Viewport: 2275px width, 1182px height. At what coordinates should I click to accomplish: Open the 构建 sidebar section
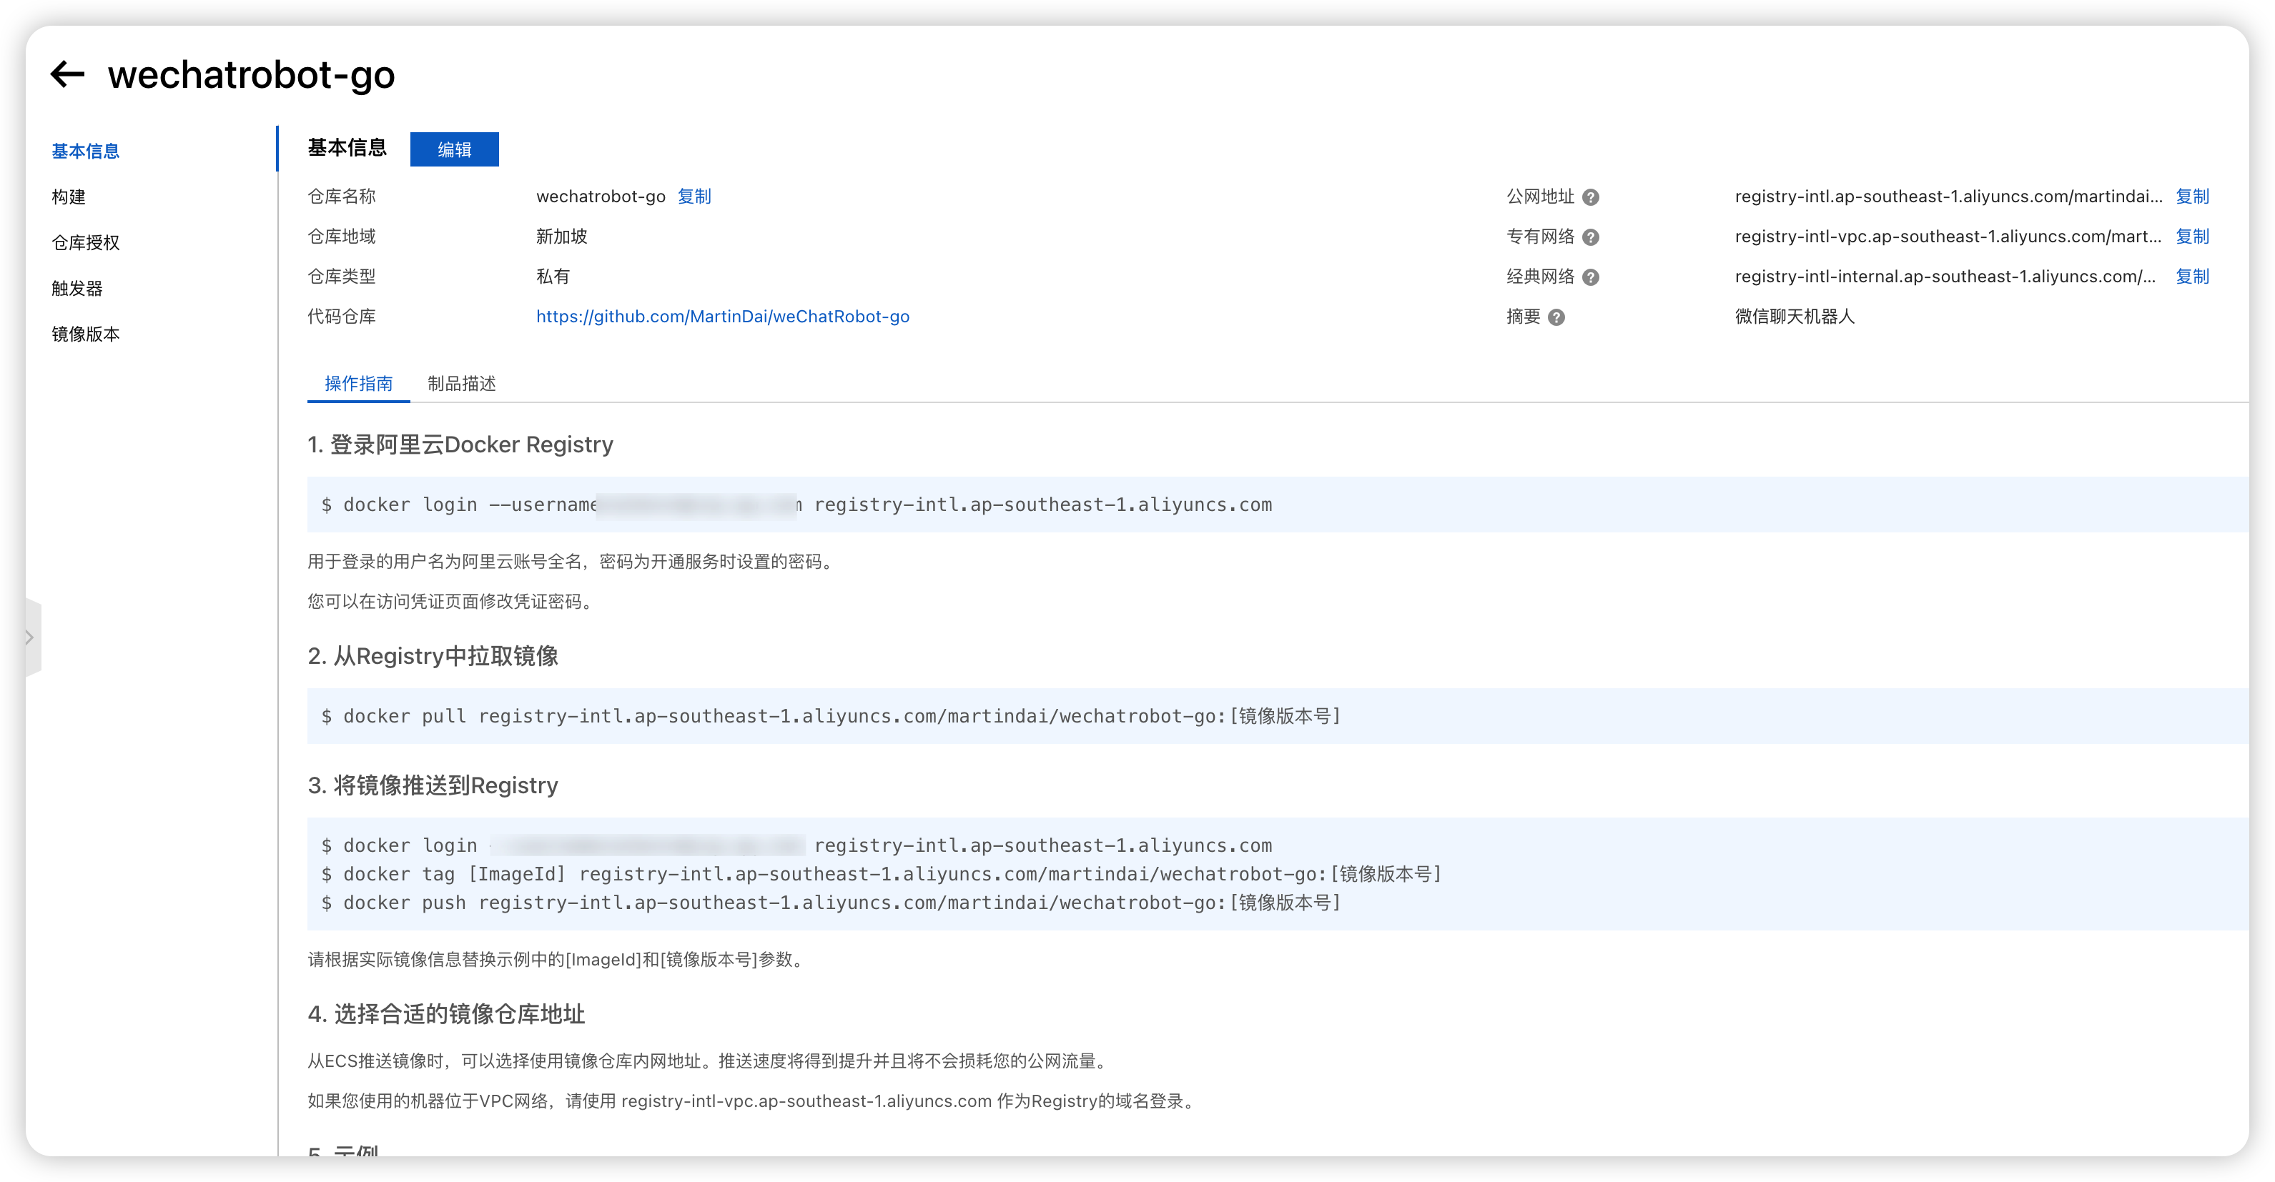click(69, 197)
